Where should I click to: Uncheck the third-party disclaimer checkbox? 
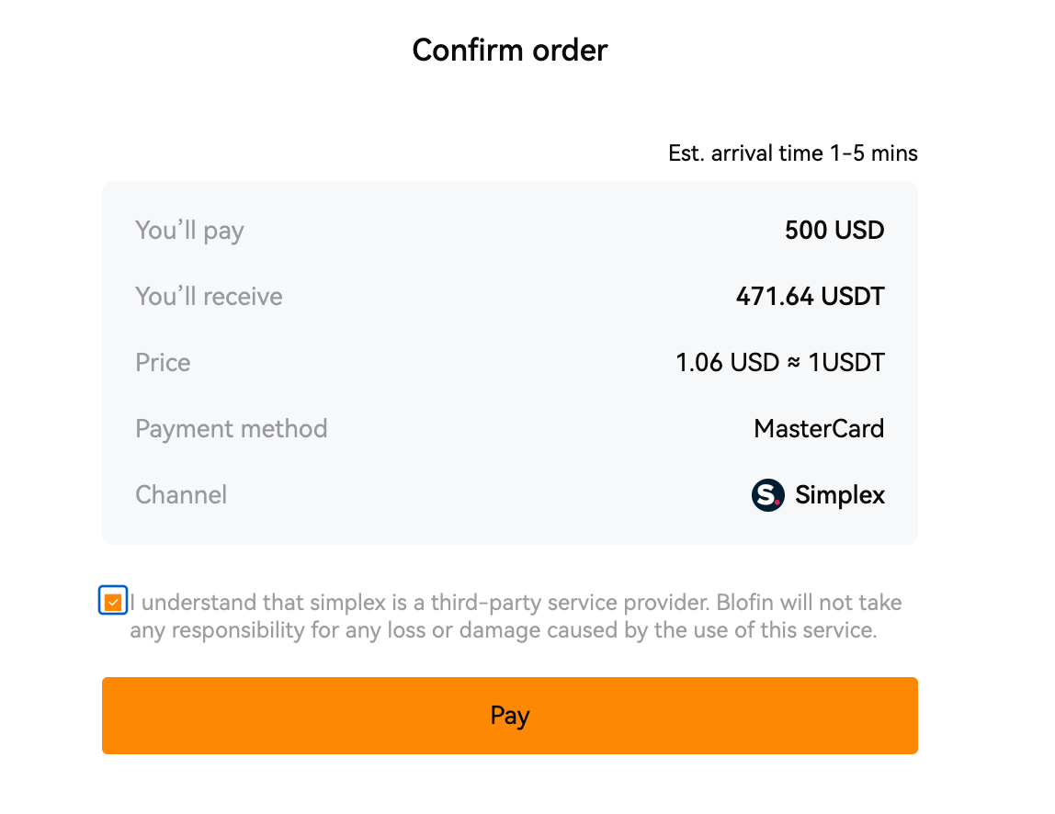[x=113, y=601]
